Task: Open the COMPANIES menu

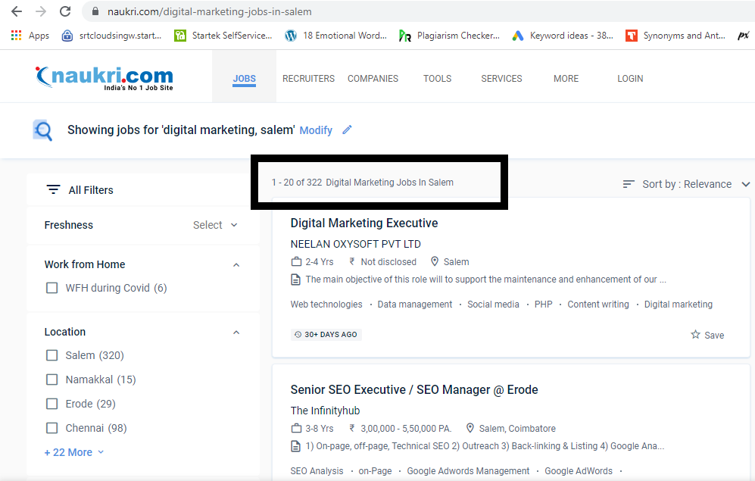Action: (373, 79)
